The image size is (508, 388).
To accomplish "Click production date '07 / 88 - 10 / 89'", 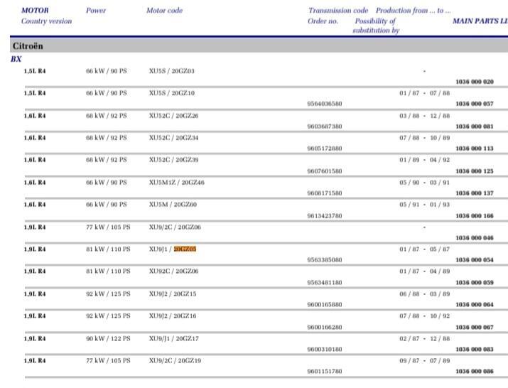I will (425, 138).
